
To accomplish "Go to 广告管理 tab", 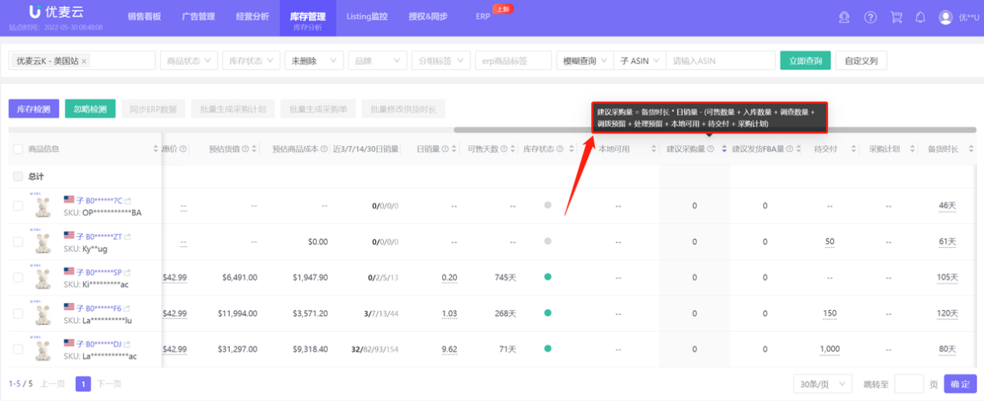I will (x=198, y=16).
